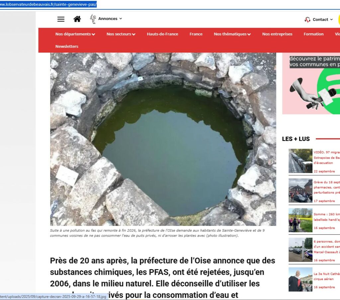Go to the France menu item

[196, 34]
